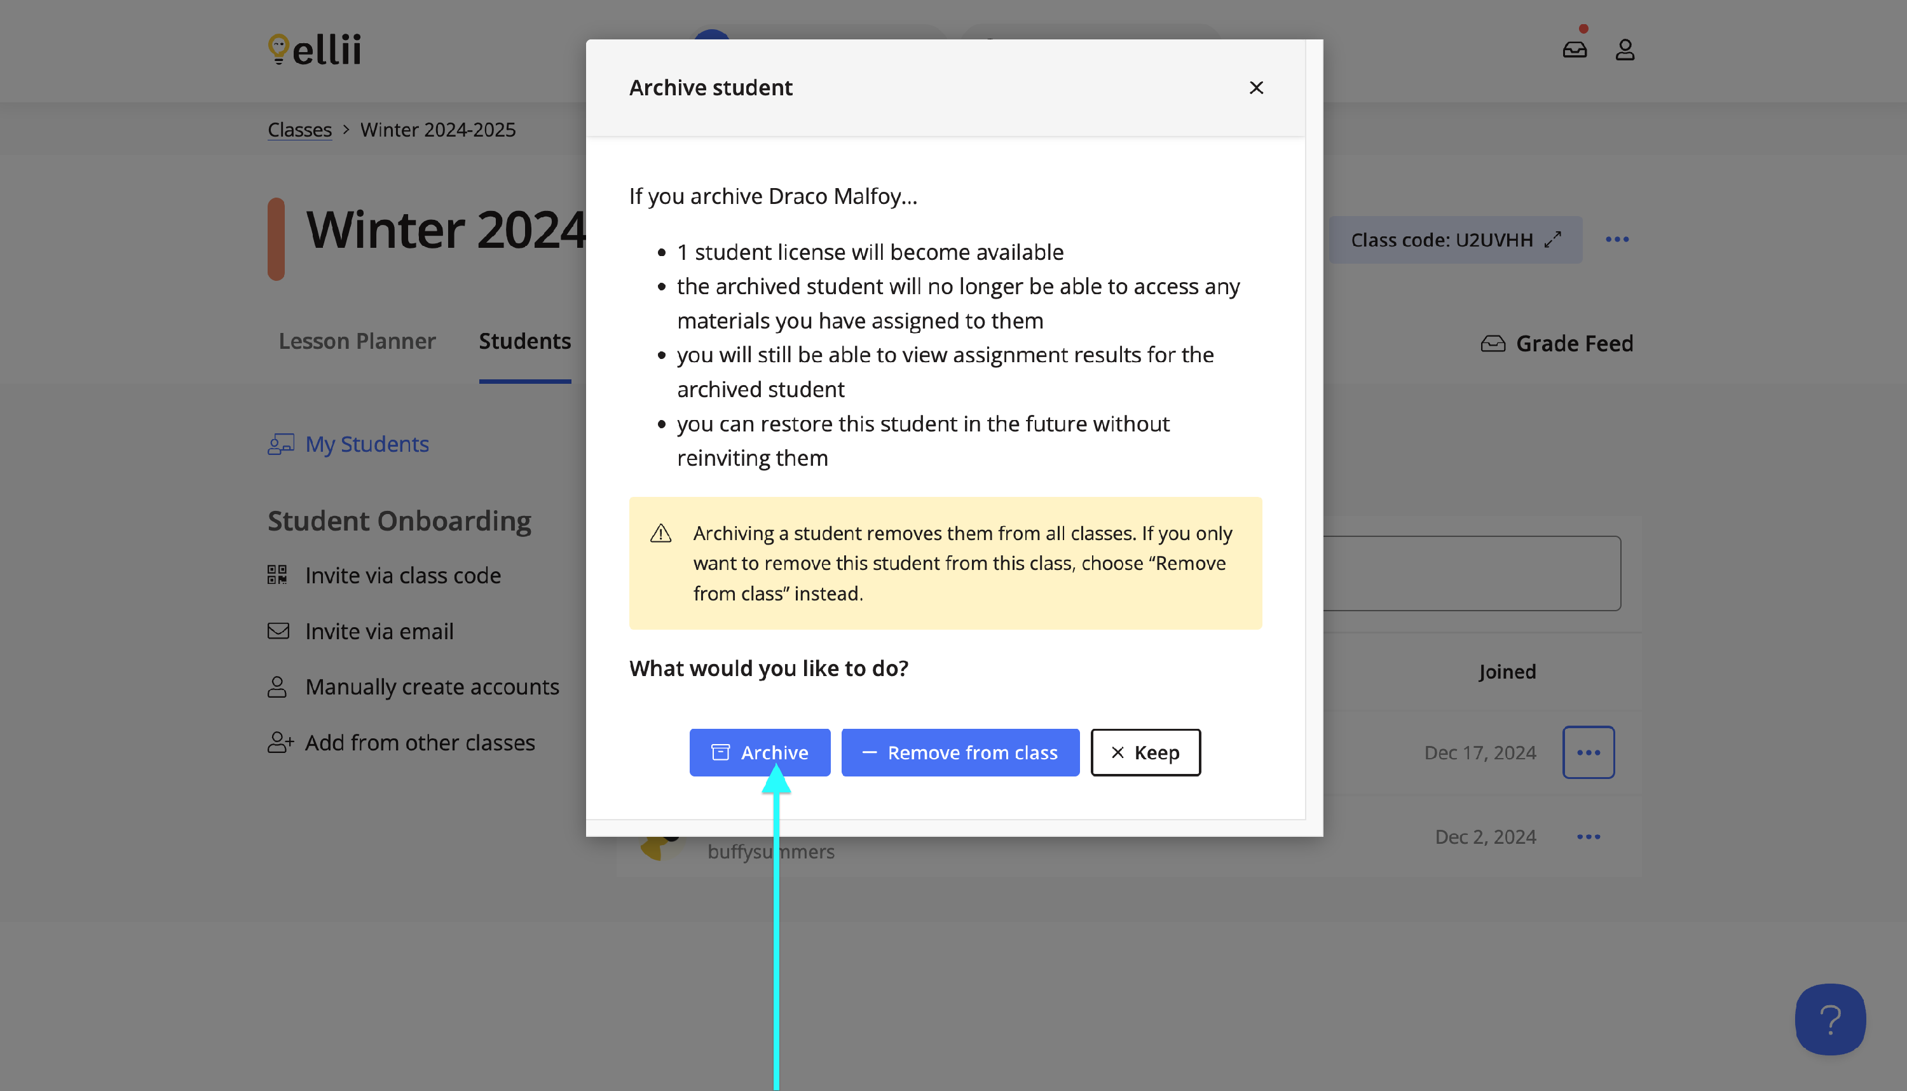Open the Grade Feed
Viewport: 1907px width, 1091px height.
pyautogui.click(x=1557, y=343)
